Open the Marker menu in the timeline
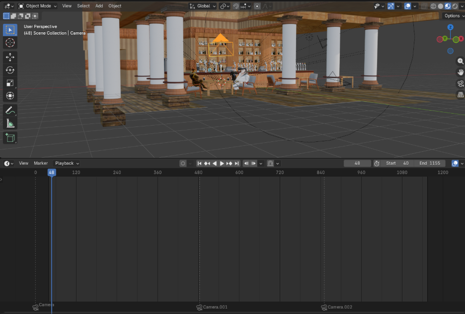The width and height of the screenshot is (465, 314). click(41, 163)
